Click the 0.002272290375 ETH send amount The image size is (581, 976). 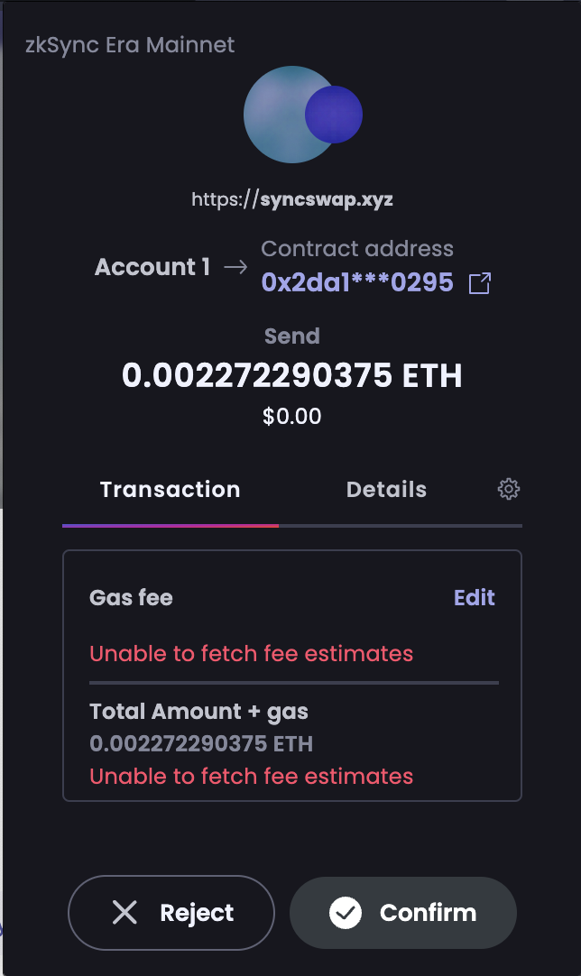coord(292,375)
